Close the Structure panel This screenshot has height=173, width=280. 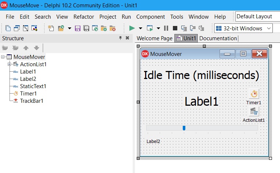click(x=127, y=38)
